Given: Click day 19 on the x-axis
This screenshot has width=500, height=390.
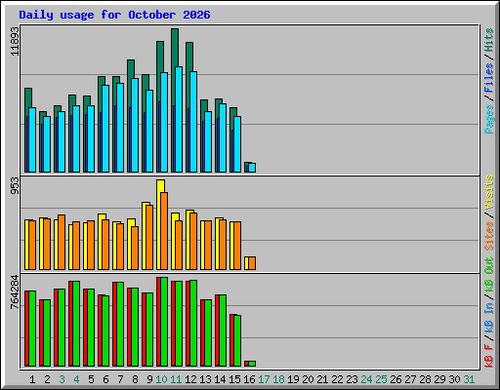Looking at the screenshot, I should 293,379.
